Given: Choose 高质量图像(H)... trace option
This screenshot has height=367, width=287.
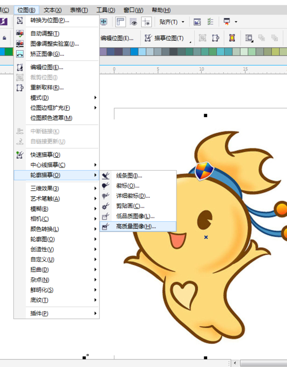Looking at the screenshot, I should click(x=138, y=227).
